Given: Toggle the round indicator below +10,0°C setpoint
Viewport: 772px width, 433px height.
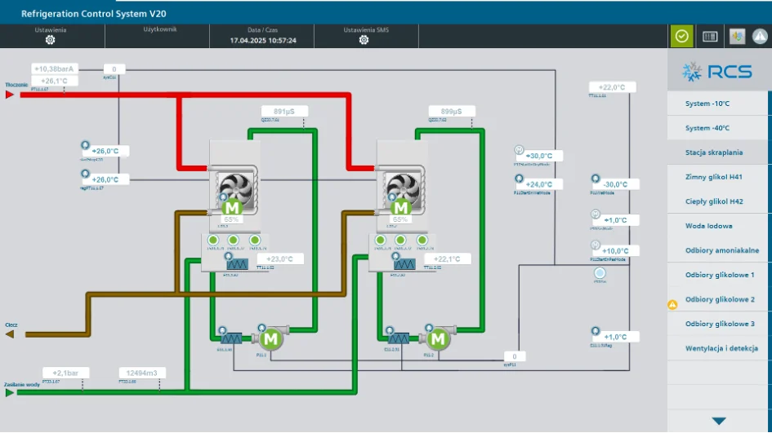Looking at the screenshot, I should pos(599,273).
